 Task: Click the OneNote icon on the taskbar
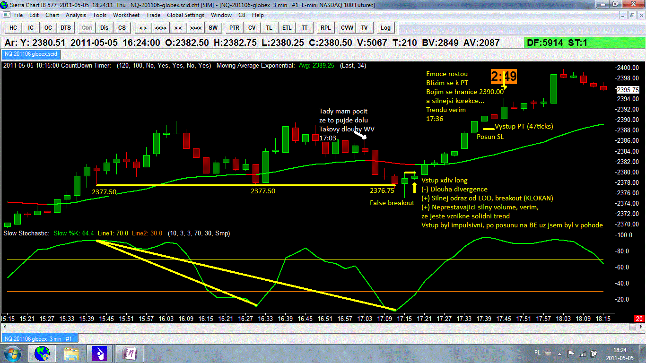pos(129,353)
